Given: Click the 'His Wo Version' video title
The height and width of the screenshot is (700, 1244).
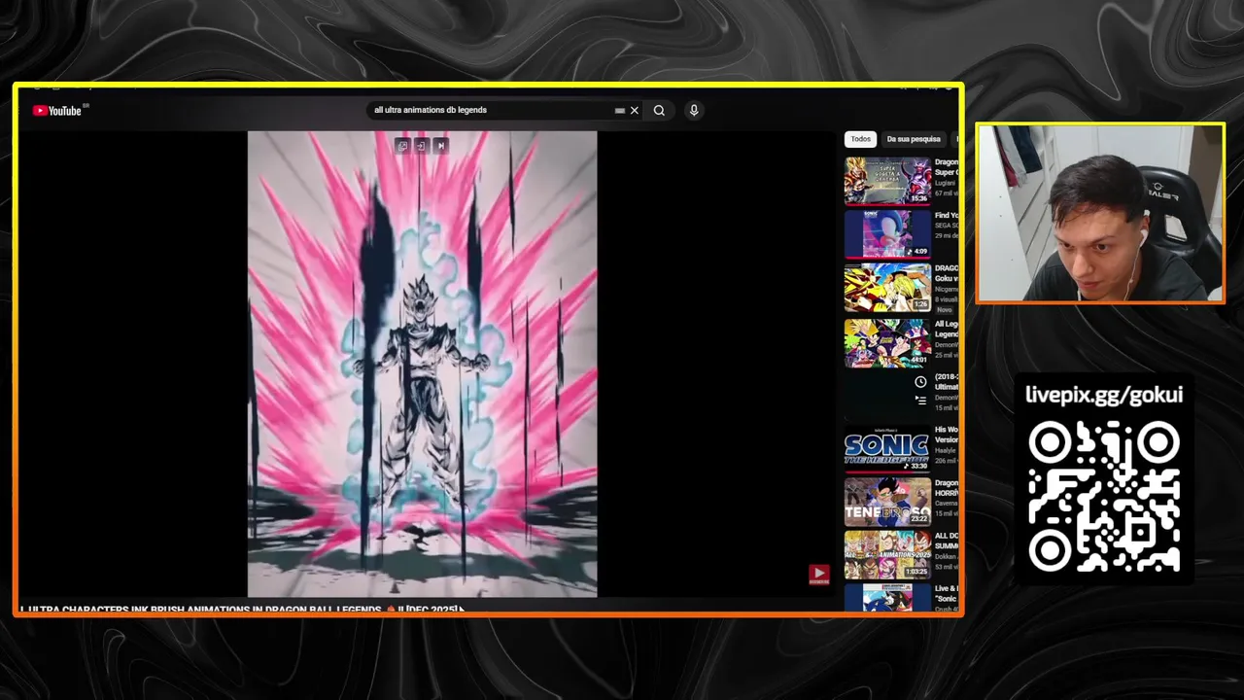Looking at the screenshot, I should pos(947,435).
